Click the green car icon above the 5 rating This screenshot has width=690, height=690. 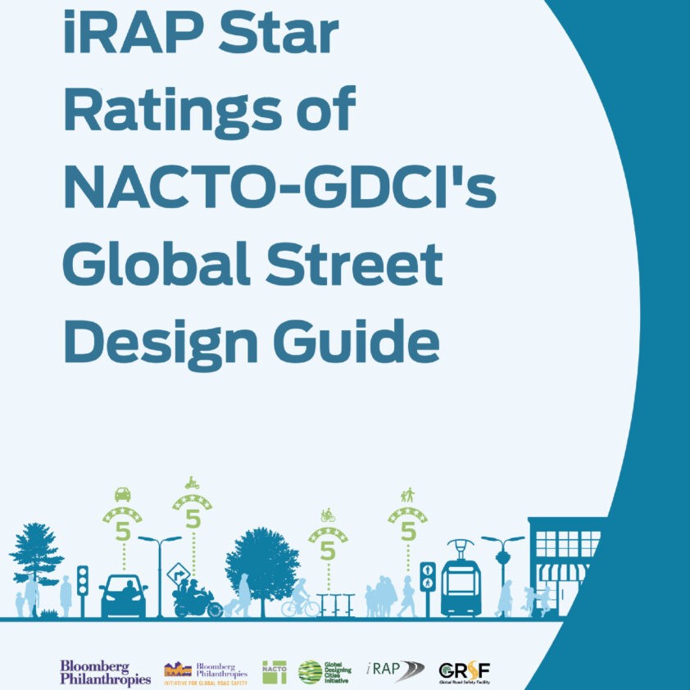123,495
